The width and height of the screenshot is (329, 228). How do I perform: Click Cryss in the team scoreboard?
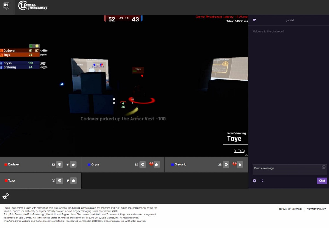pos(20,63)
